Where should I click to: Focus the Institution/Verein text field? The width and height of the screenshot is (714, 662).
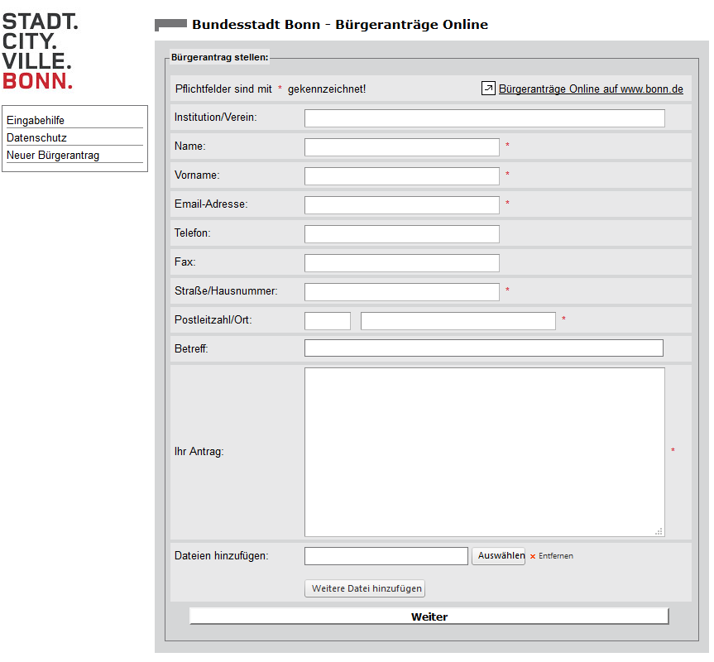[484, 118]
